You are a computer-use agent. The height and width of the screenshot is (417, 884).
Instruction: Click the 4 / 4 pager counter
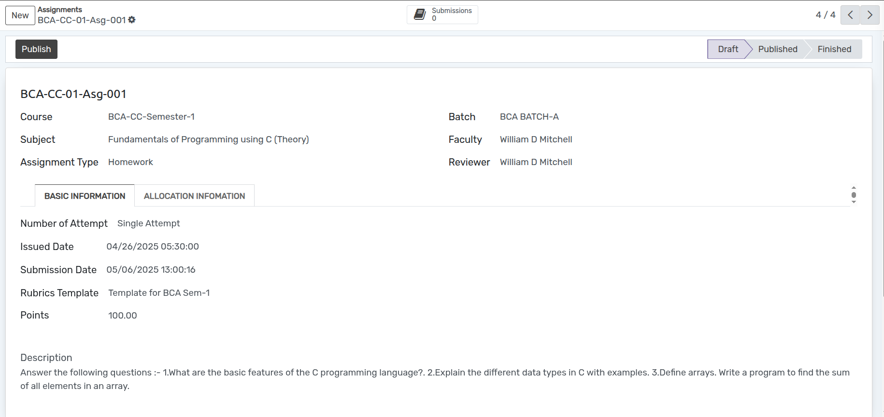826,15
